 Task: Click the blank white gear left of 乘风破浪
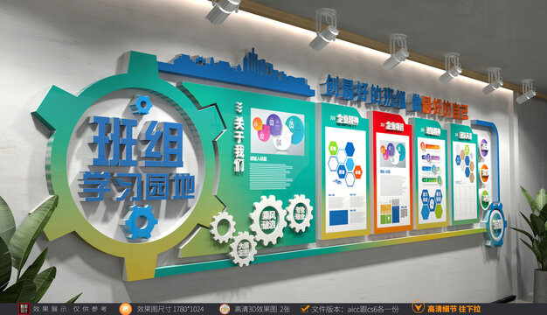[x=223, y=227]
